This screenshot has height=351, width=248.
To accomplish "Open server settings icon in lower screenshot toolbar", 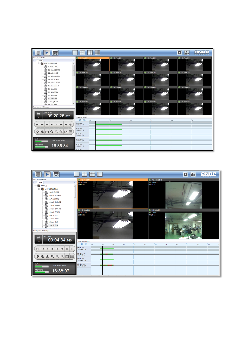I will (x=56, y=174).
